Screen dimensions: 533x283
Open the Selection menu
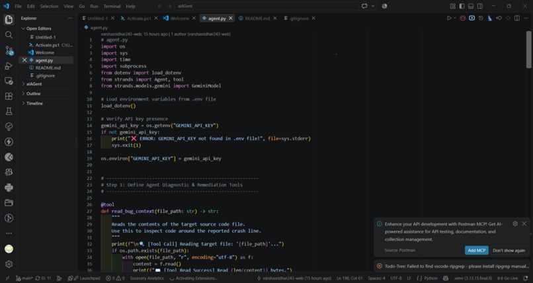click(x=49, y=6)
